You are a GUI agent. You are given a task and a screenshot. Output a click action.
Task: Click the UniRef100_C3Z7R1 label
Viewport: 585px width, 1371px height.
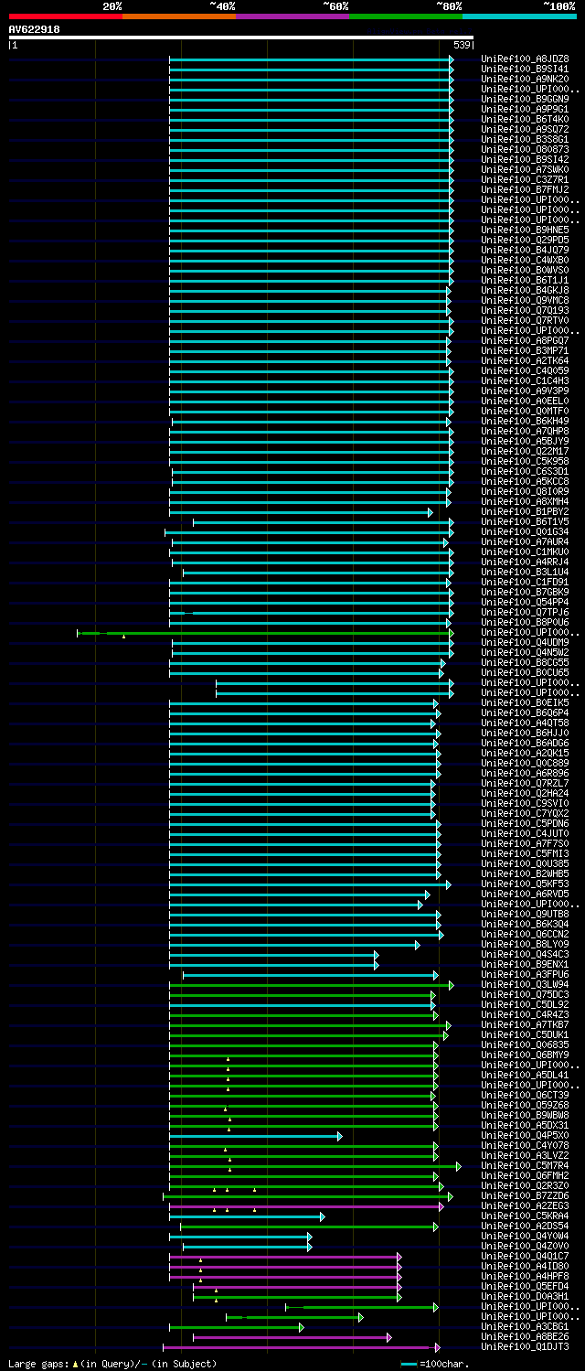tap(526, 179)
